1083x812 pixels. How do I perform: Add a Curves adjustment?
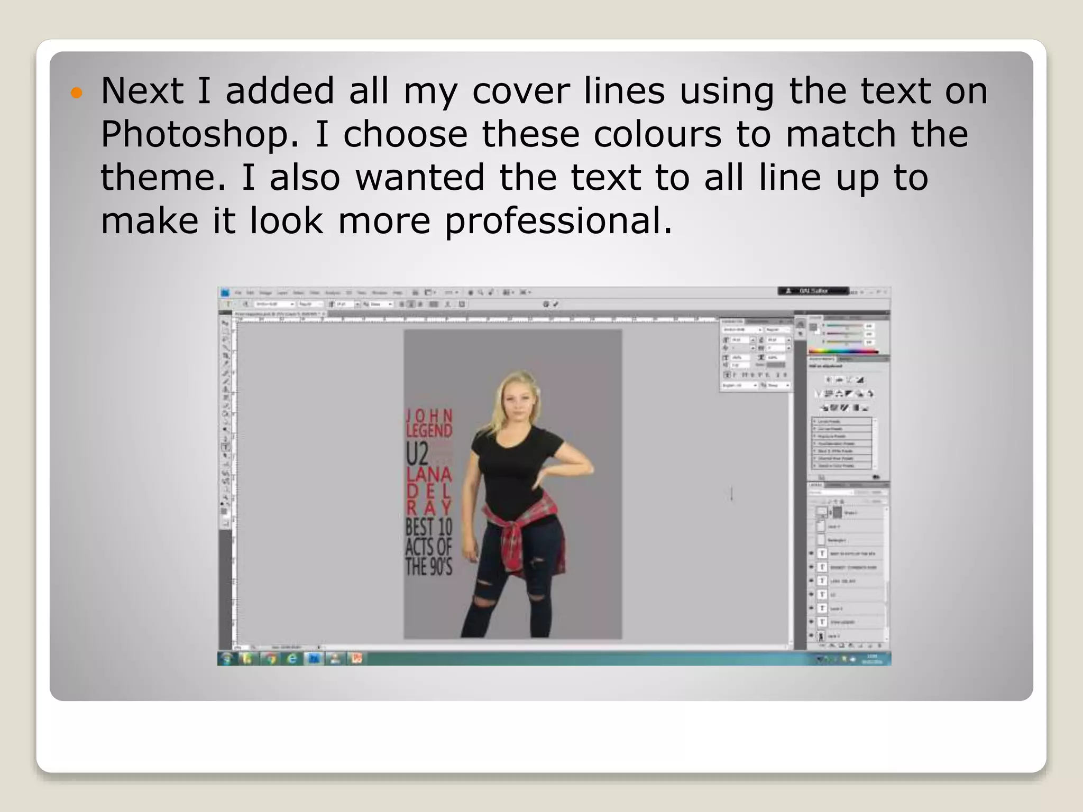click(849, 380)
